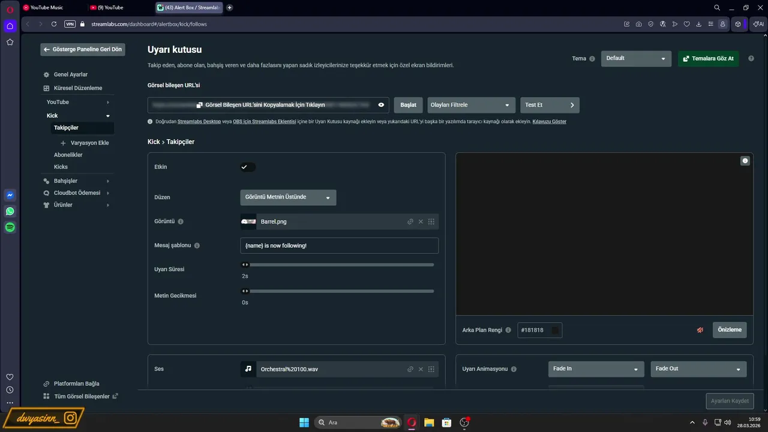Click info icon next to Görüntü

[181, 221]
